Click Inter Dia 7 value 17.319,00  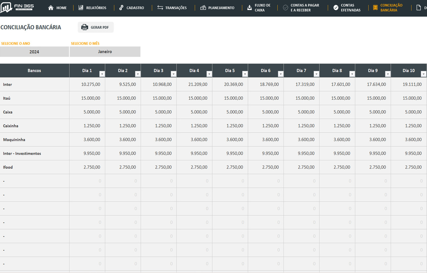click(x=305, y=85)
